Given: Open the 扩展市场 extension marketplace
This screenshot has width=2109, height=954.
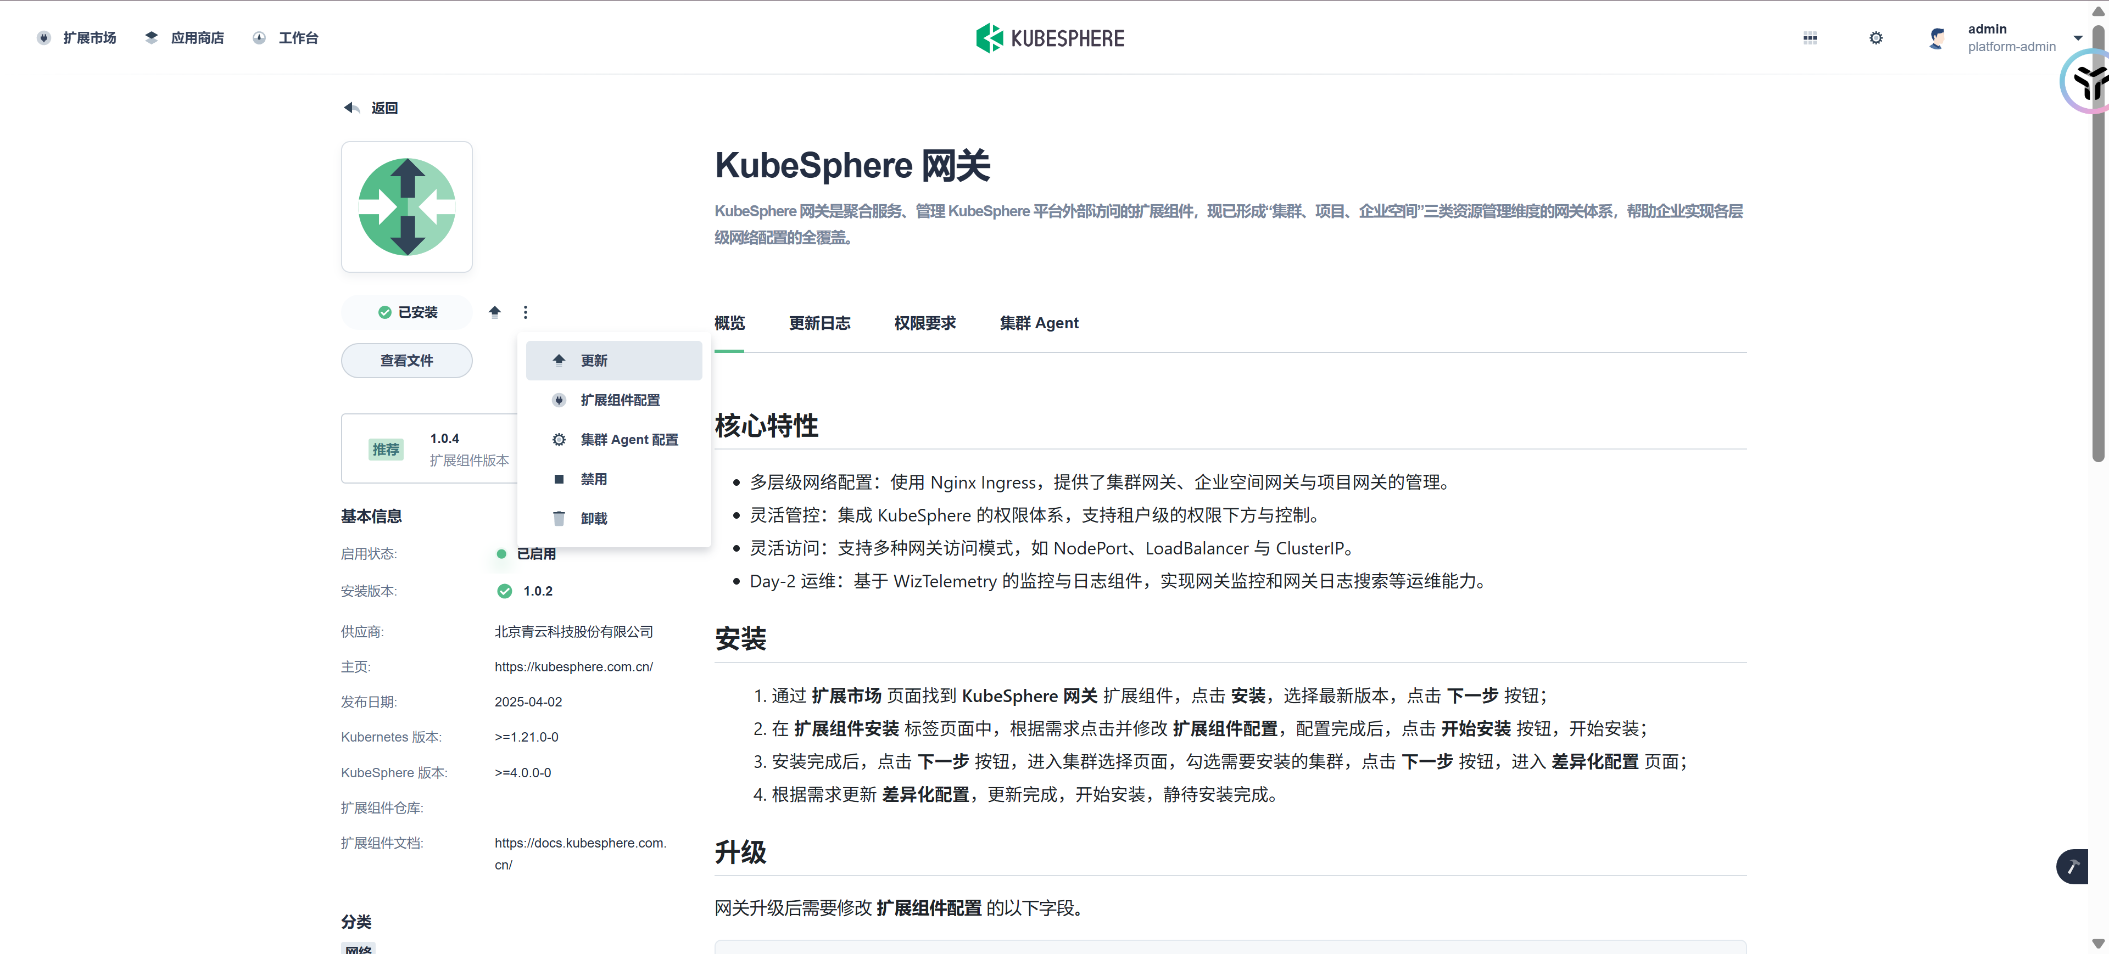Looking at the screenshot, I should pyautogui.click(x=76, y=38).
